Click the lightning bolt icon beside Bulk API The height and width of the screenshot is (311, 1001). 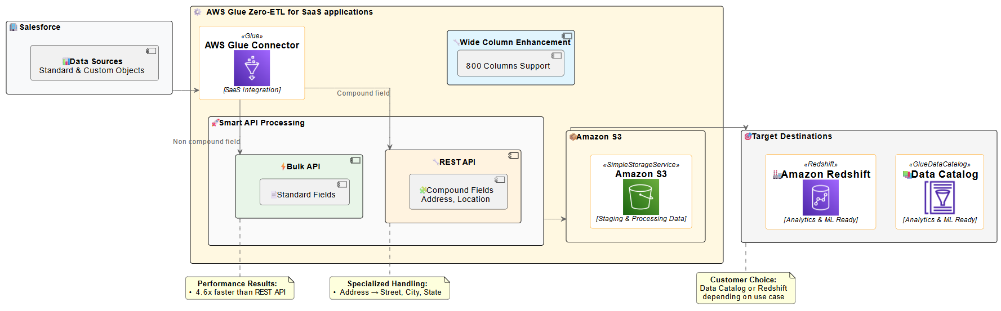click(x=283, y=166)
